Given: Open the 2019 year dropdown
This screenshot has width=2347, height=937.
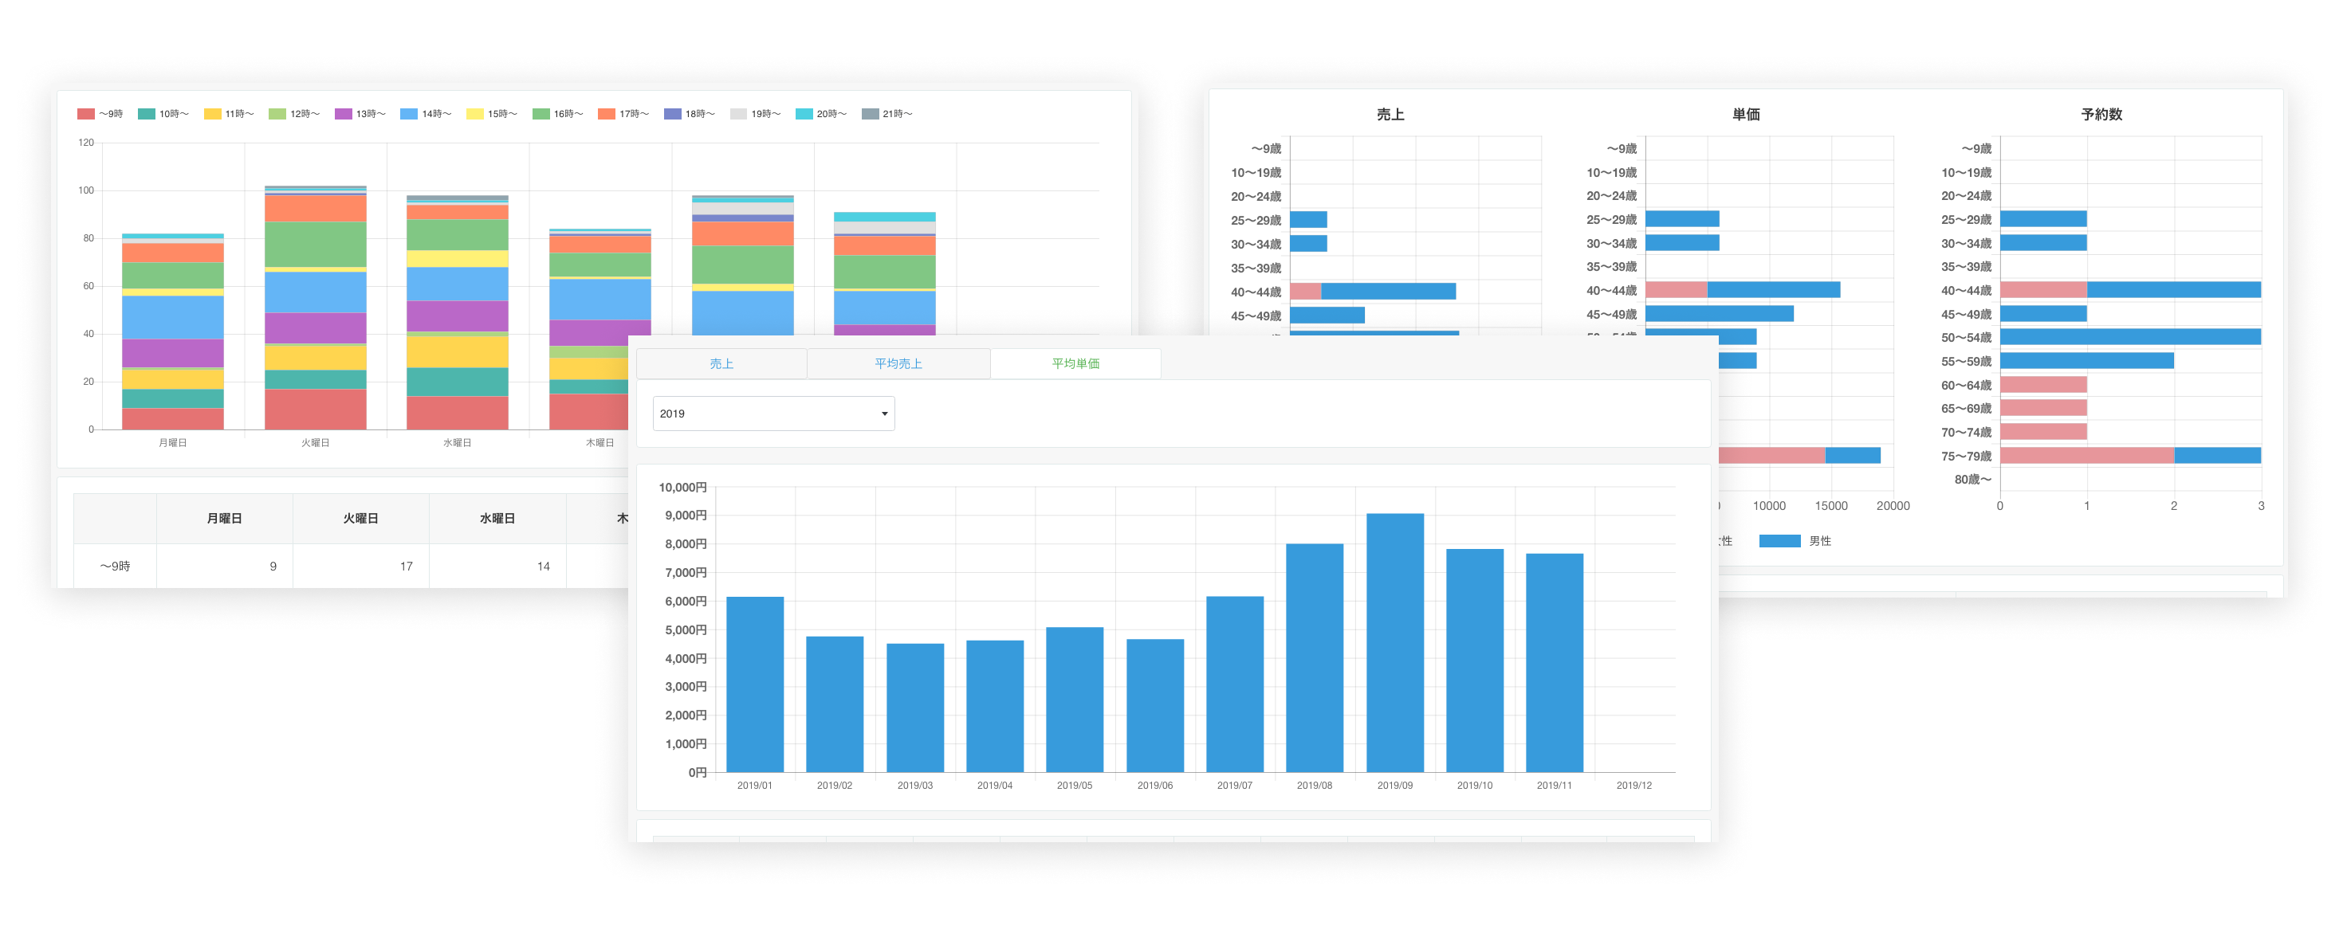Looking at the screenshot, I should 773,414.
